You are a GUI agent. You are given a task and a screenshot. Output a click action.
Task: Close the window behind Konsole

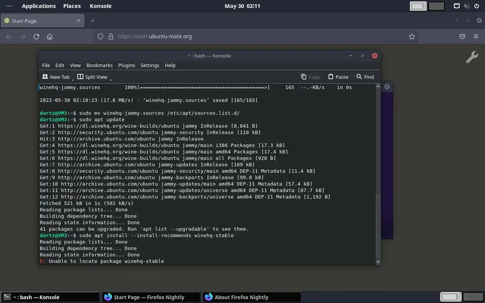coord(387,87)
